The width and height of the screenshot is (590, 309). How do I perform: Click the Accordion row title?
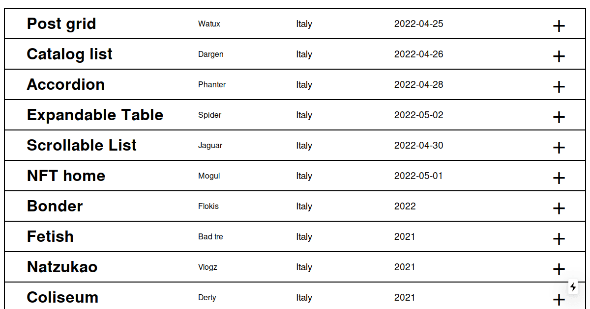(x=66, y=84)
